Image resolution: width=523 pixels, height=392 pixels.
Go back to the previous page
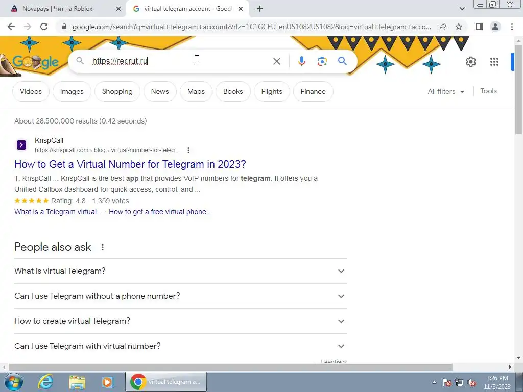click(11, 27)
